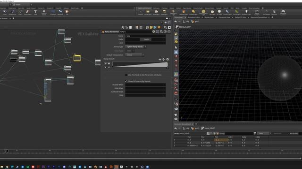This screenshot has width=302, height=169.
Task: Select the File shelf tool
Action: (x=67, y=13)
